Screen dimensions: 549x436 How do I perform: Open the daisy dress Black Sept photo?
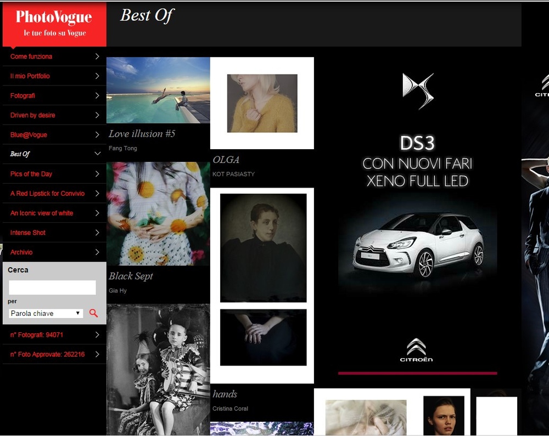click(158, 214)
